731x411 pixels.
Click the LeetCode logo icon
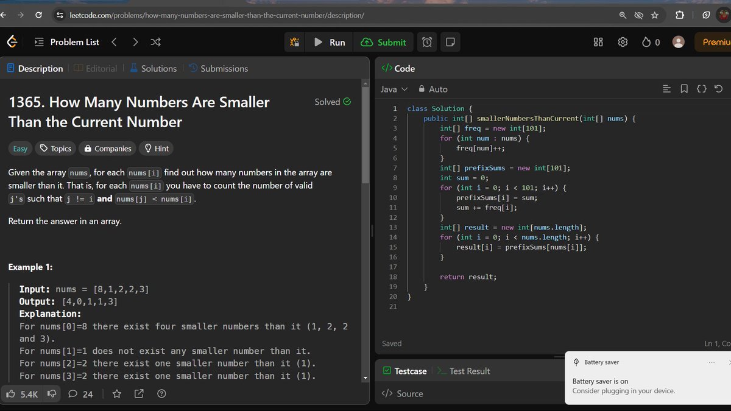click(x=12, y=42)
